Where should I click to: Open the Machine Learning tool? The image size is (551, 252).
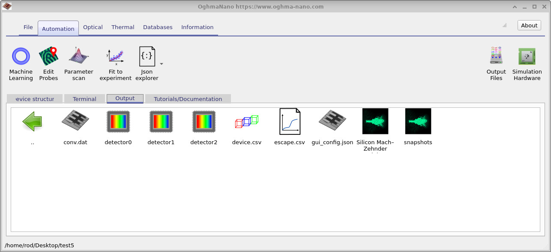[21, 62]
